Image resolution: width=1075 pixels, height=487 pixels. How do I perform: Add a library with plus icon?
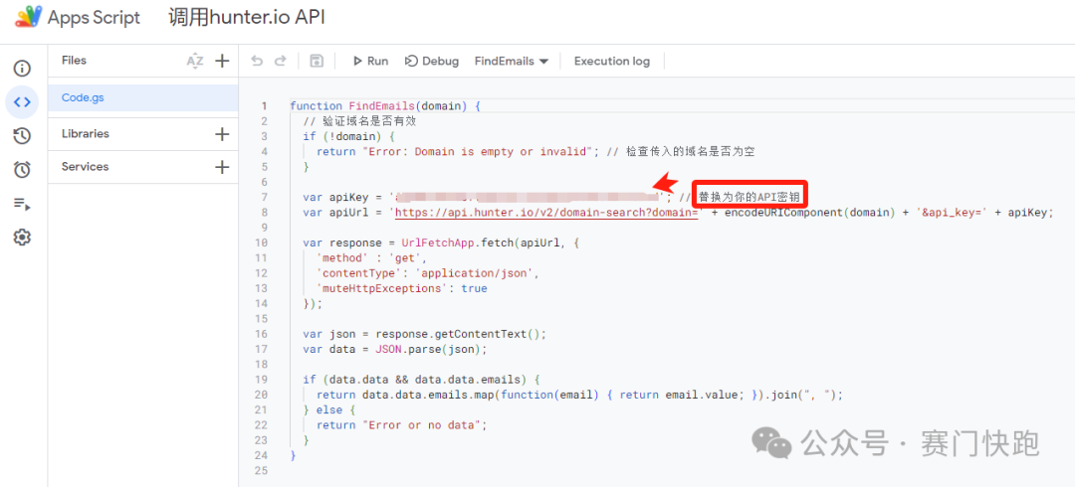(221, 134)
